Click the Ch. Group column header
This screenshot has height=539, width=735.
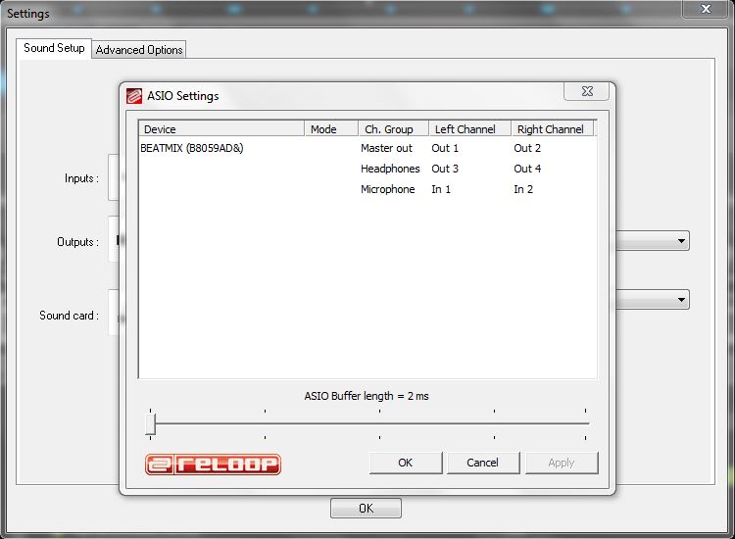pyautogui.click(x=394, y=129)
